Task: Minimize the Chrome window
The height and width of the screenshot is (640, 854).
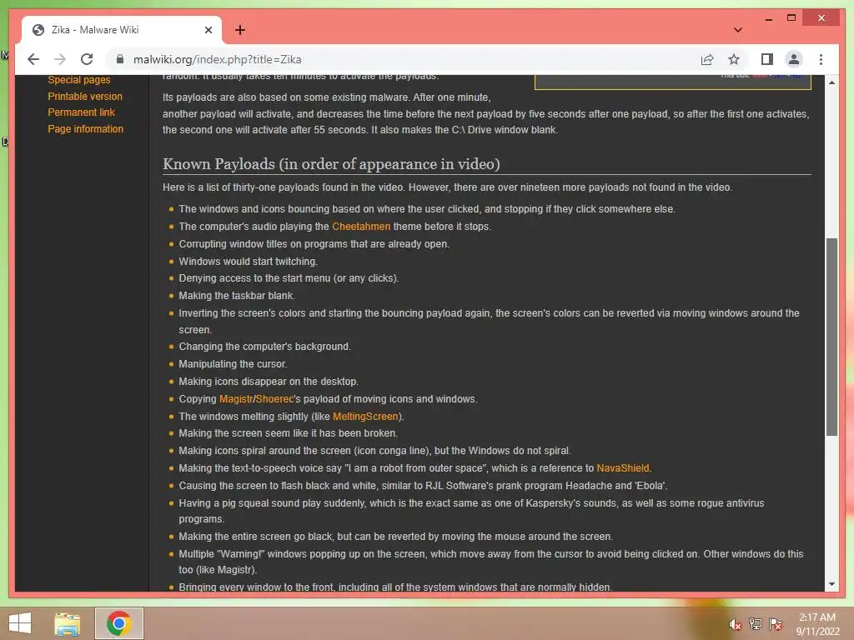Action: [768, 18]
